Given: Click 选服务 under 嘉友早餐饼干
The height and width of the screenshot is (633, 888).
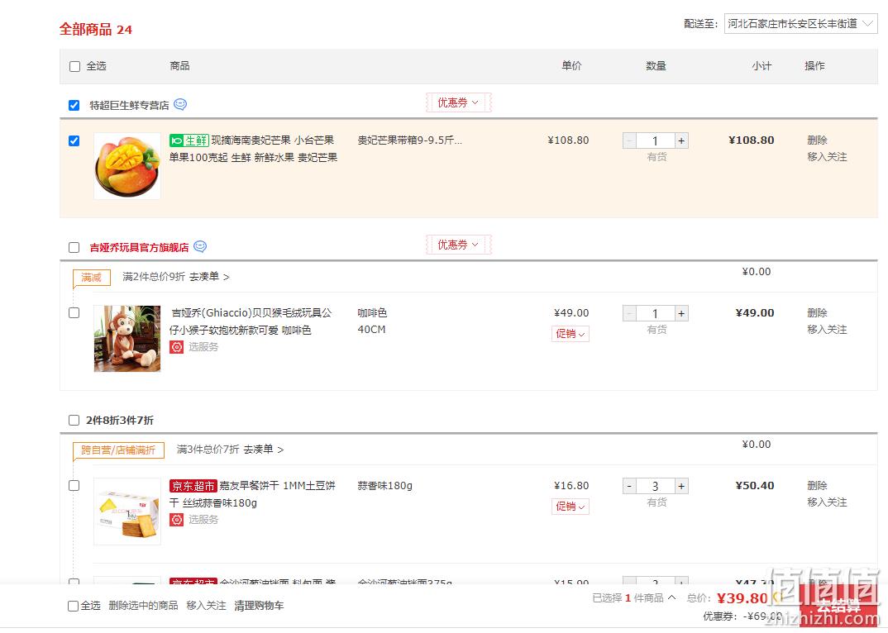Looking at the screenshot, I should coord(203,520).
